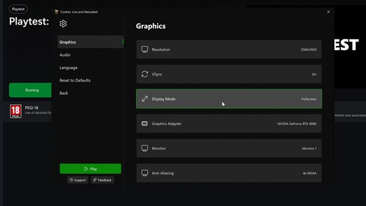This screenshot has height=206, width=366.
Task: Click the VSync label text
Action: pos(157,74)
